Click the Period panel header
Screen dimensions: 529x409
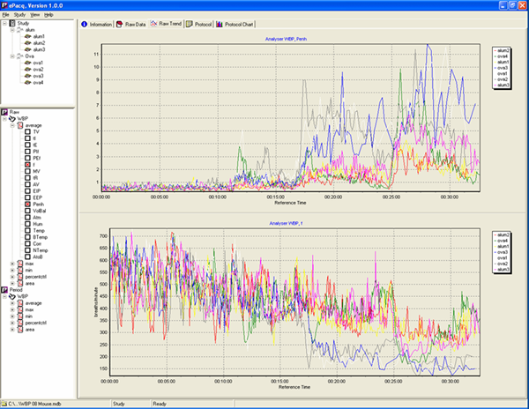18,289
